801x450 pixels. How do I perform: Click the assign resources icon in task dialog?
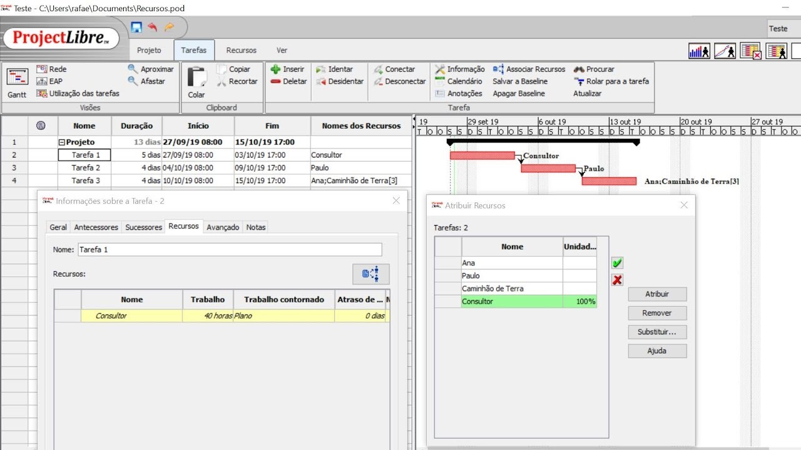click(x=370, y=274)
